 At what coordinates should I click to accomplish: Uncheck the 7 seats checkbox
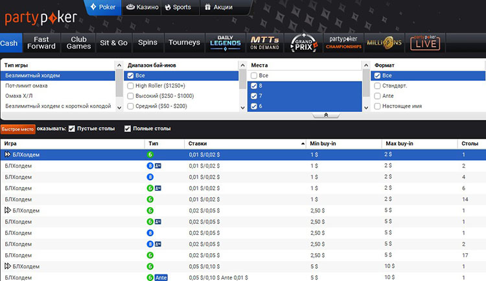(x=254, y=96)
